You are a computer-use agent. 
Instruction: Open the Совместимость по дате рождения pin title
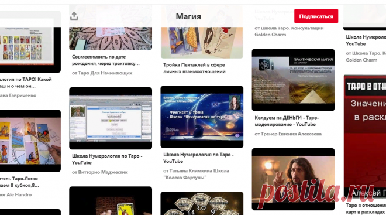(x=106, y=60)
